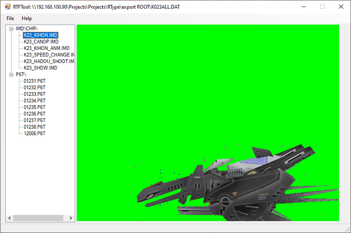Select K23_KIHON_ANM.IMD file
The height and width of the screenshot is (233, 351).
pos(47,48)
